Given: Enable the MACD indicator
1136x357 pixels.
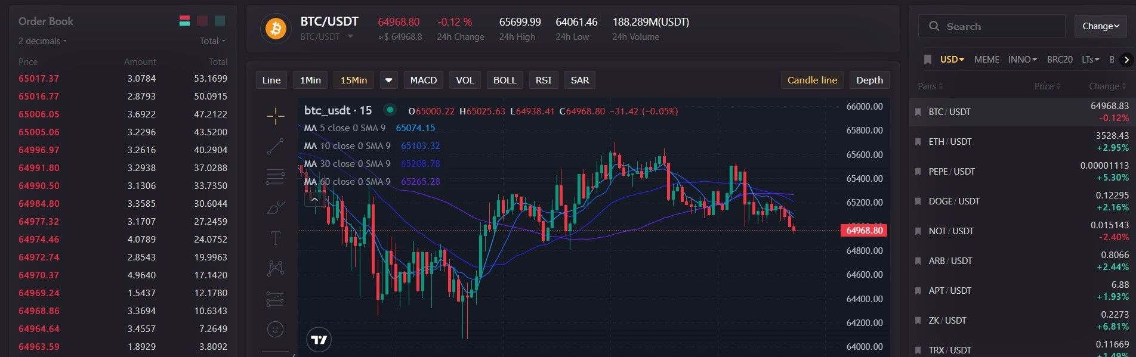Looking at the screenshot, I should click(423, 80).
